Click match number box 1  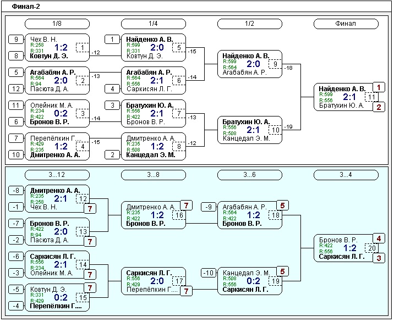83,47
